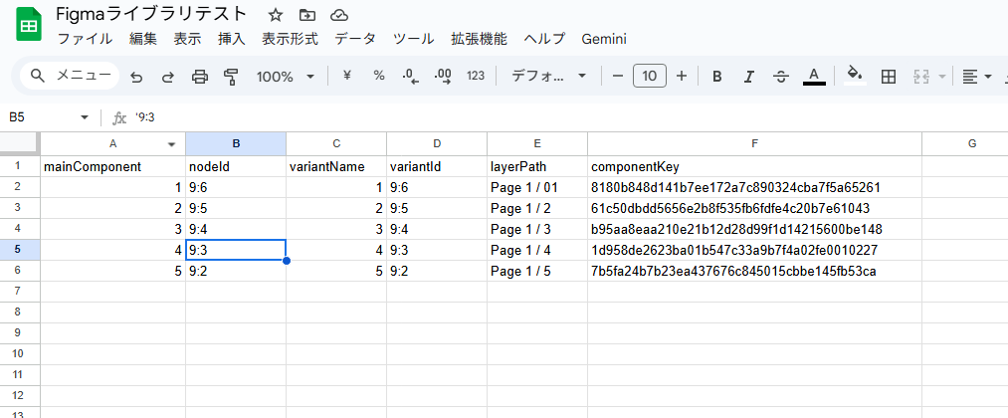Toggle strikethrough formatting
1008x418 pixels.
(x=781, y=77)
